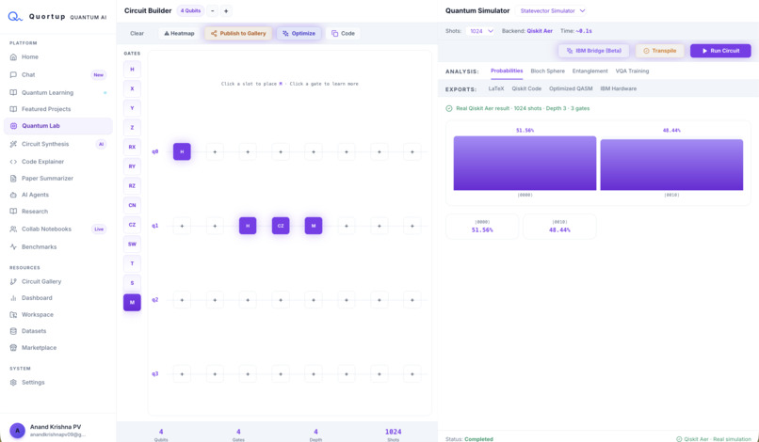Open Paper Summarizer
This screenshot has width=759, height=442.
58,179
